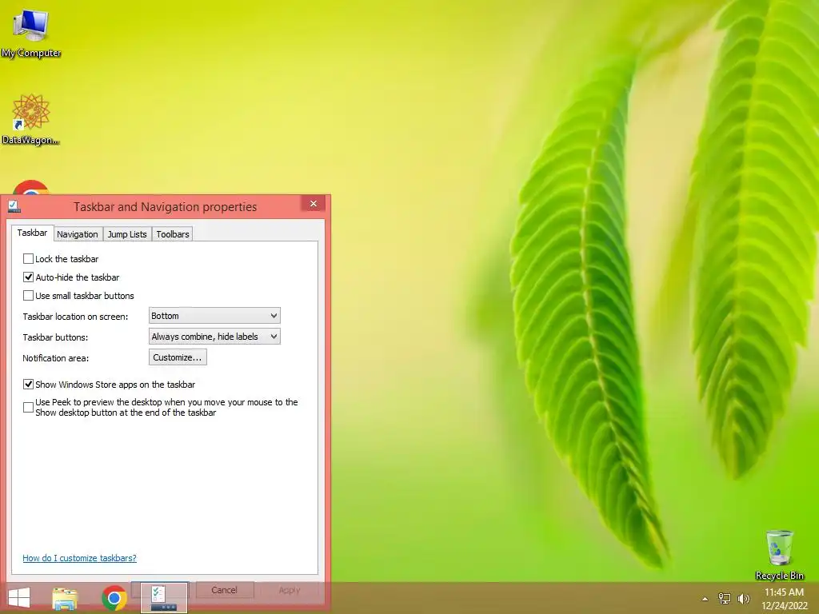Open Taskbar buttons combine dropdown
819x614 pixels.
click(214, 337)
